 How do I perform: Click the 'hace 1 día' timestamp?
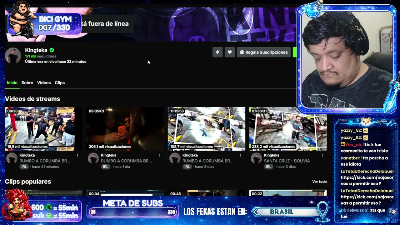122,167
